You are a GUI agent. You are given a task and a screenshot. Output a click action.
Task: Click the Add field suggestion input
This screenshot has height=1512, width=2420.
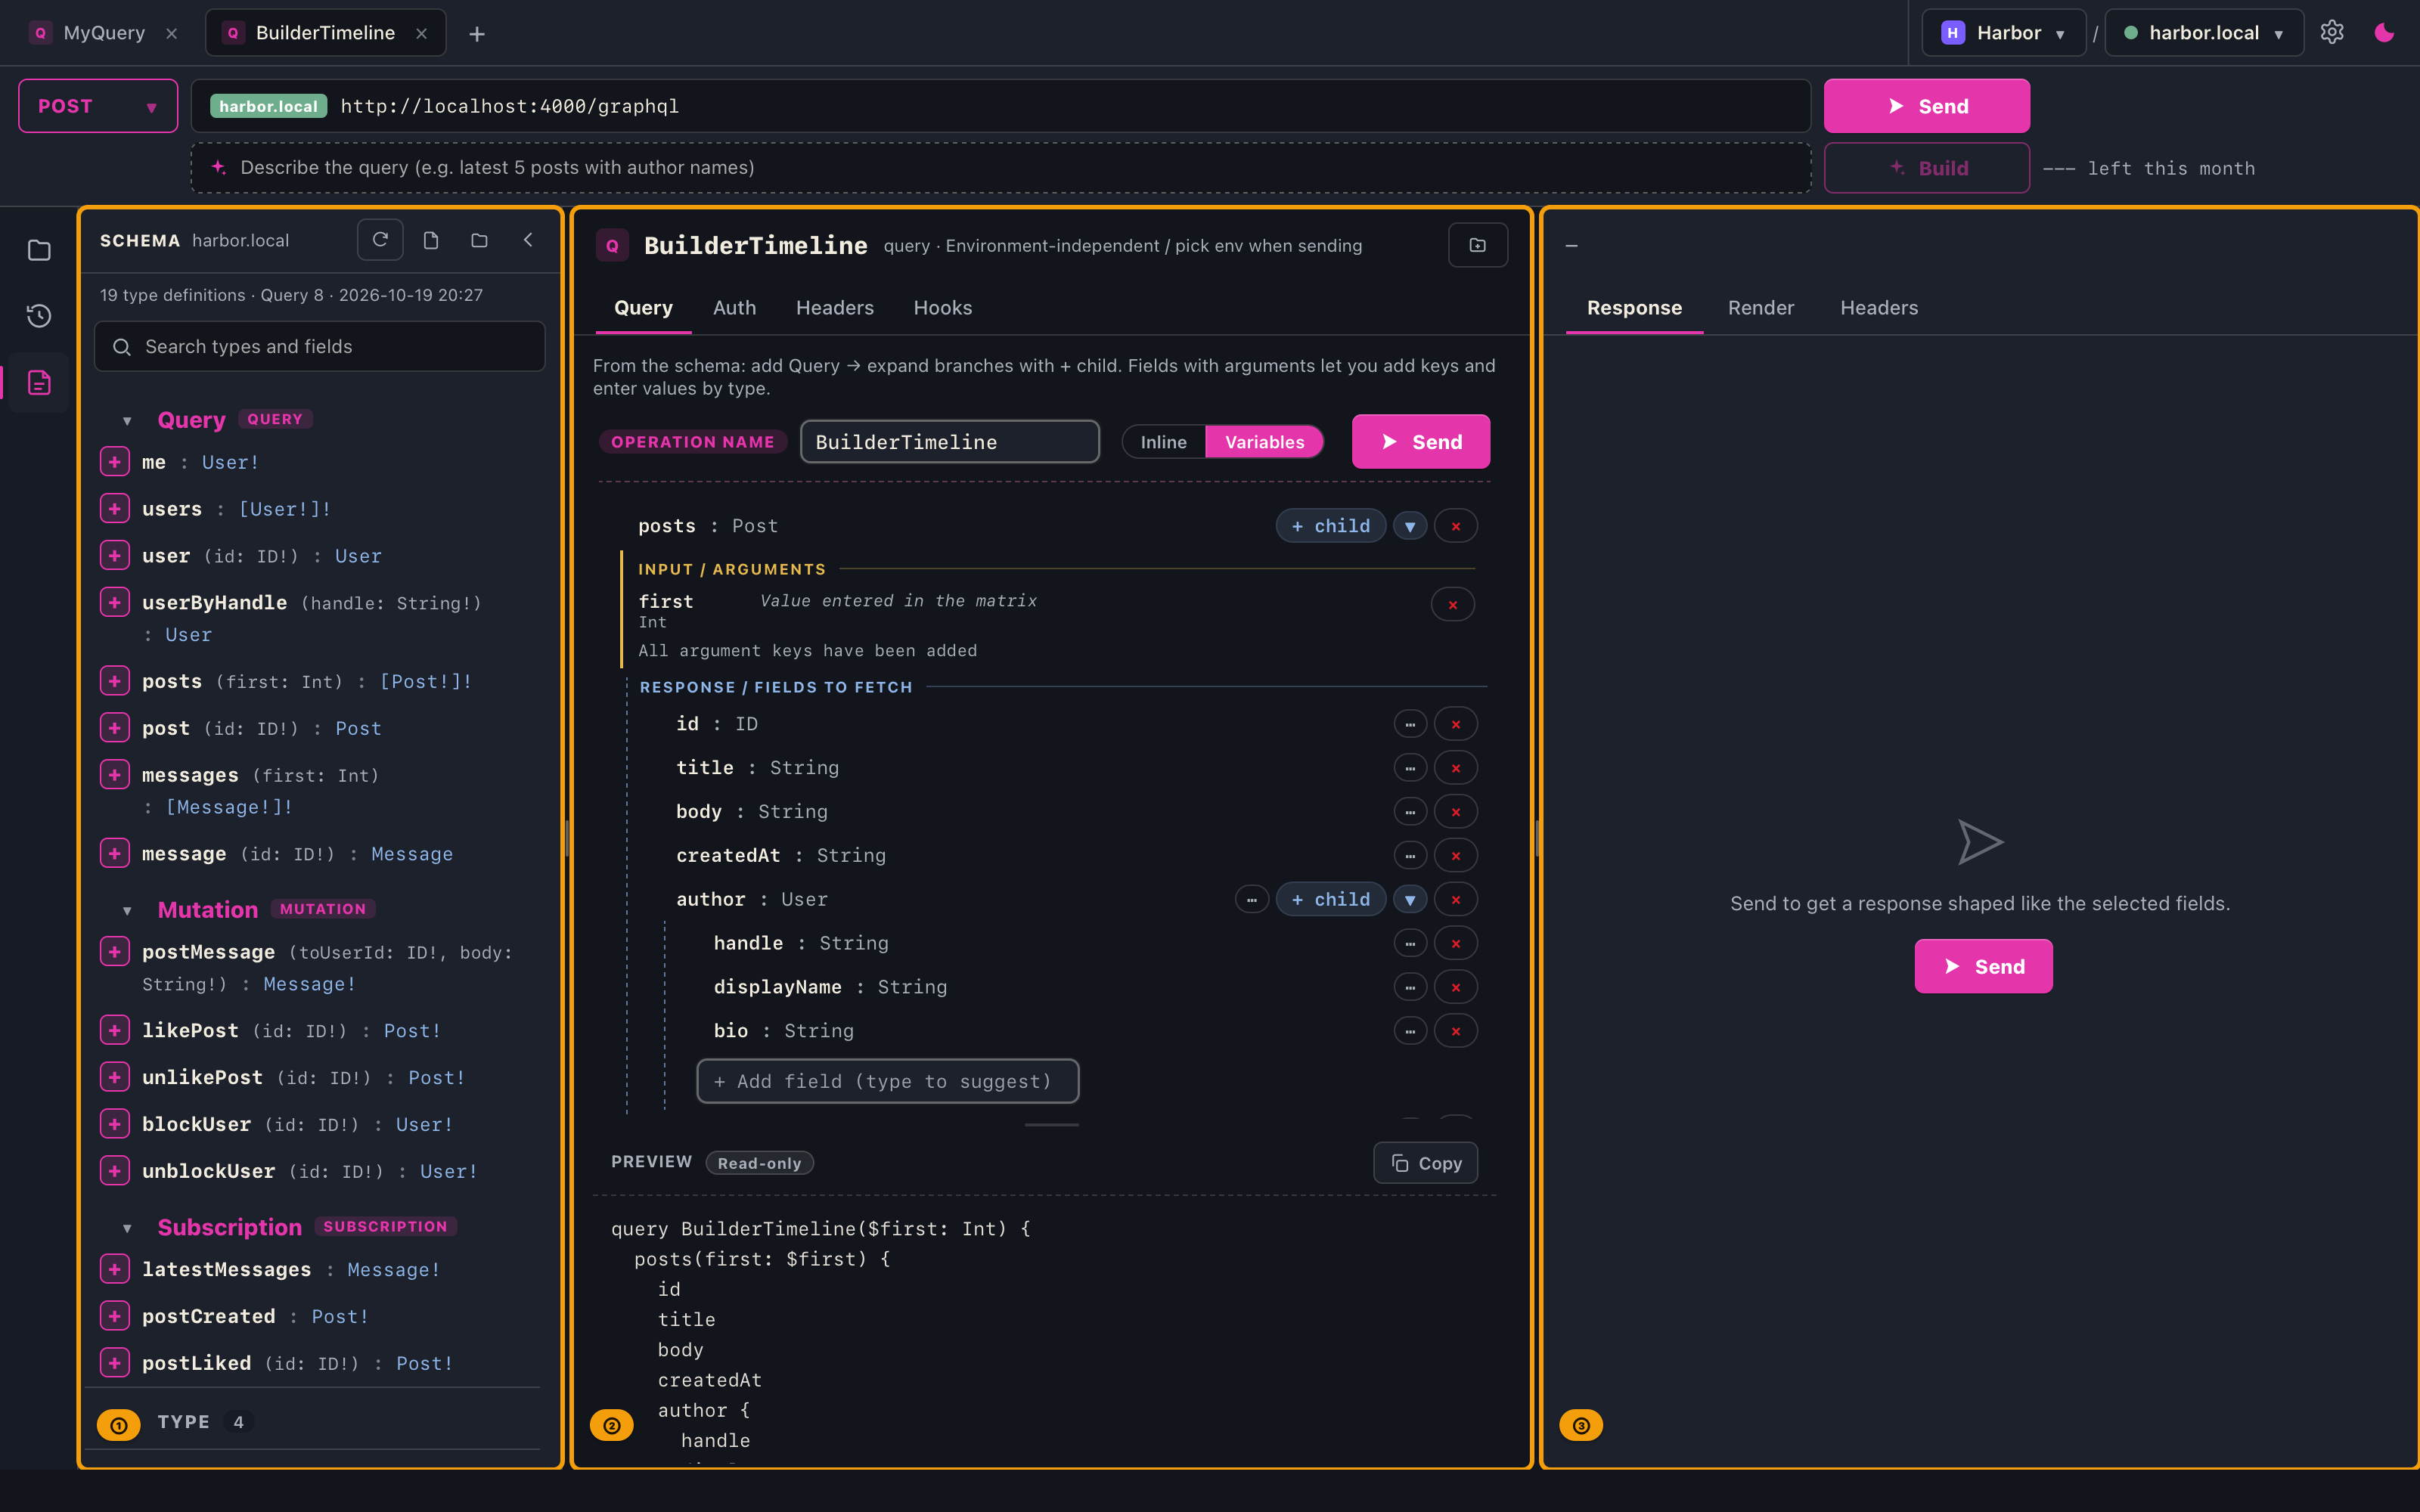coord(887,1081)
